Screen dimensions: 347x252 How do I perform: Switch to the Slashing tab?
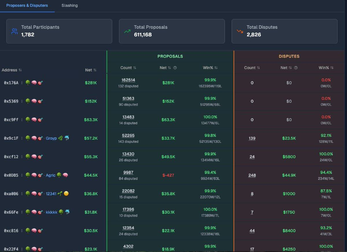click(x=69, y=6)
